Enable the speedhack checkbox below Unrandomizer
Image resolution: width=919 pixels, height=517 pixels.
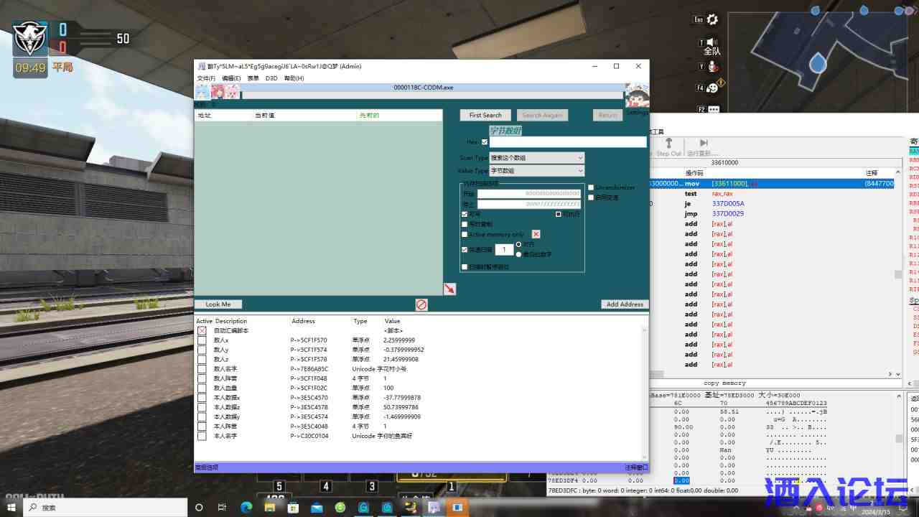tap(591, 197)
